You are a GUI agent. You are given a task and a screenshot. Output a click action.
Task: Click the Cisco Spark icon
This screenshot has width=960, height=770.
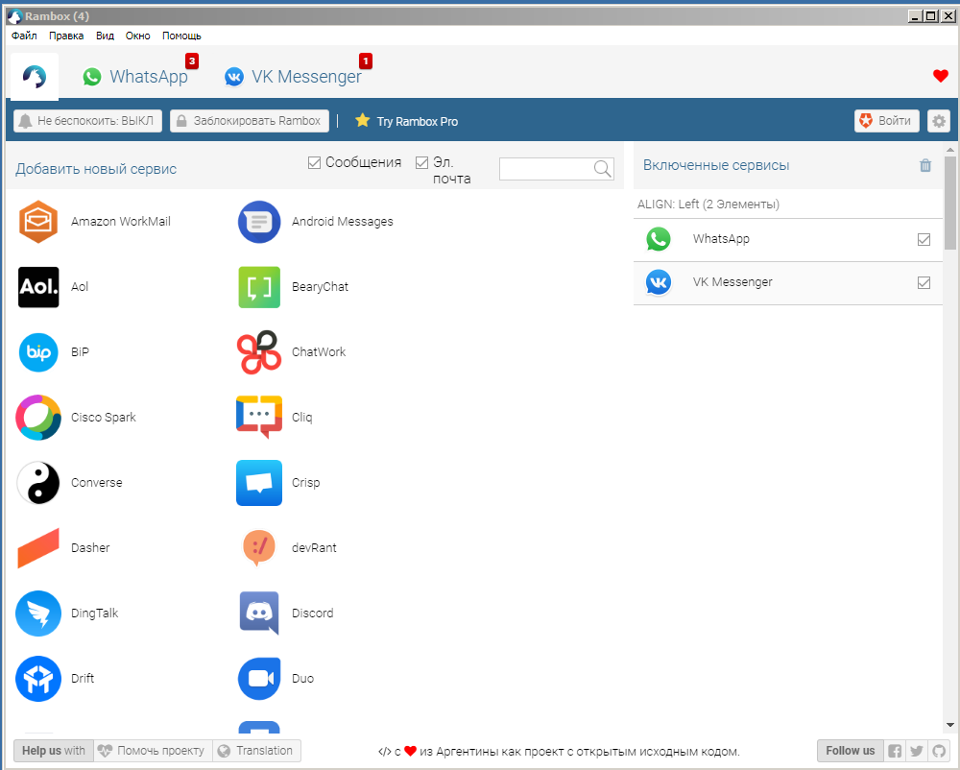[x=38, y=417]
